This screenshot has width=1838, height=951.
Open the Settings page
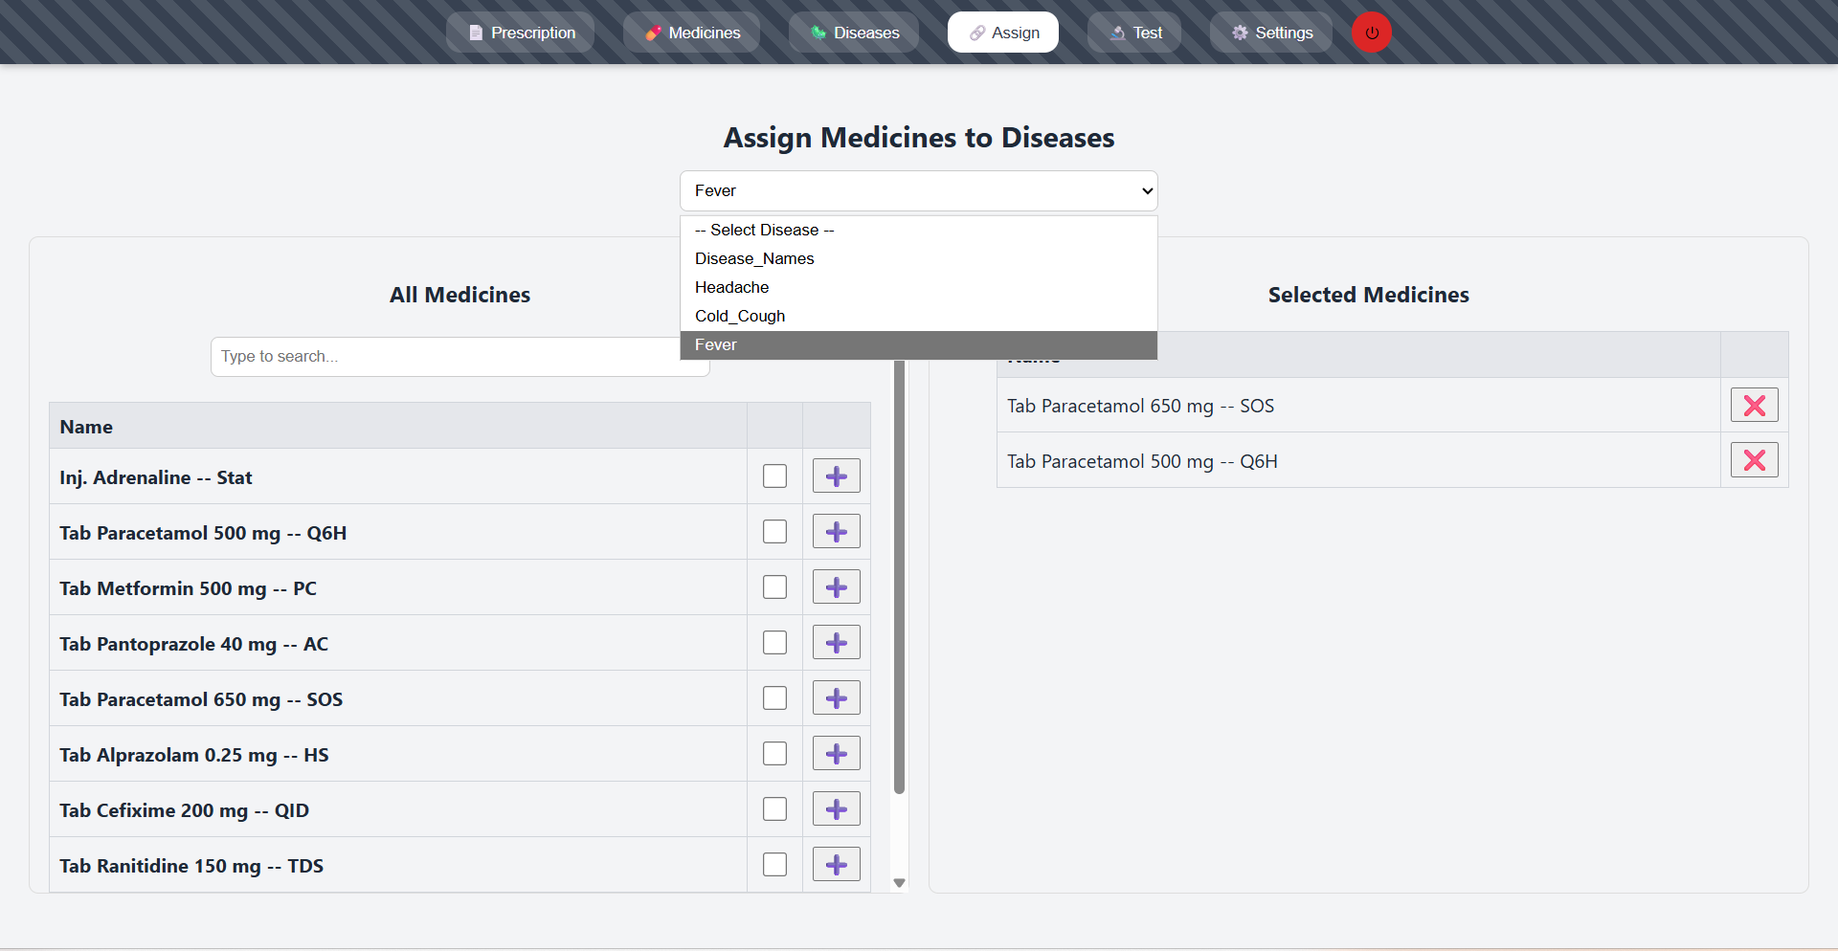point(1271,33)
